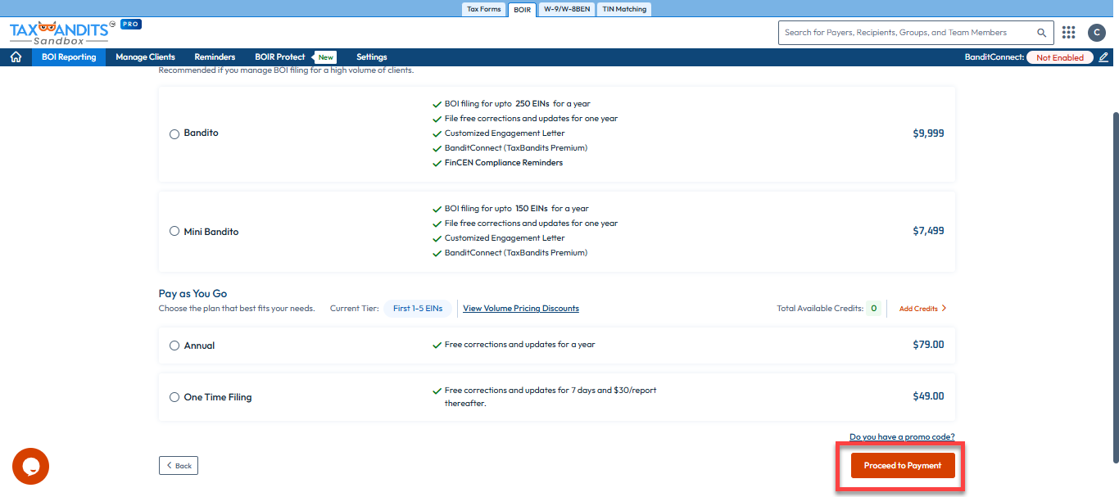The image size is (1119, 497).
Task: Open the Reminders menu
Action: pyautogui.click(x=215, y=57)
